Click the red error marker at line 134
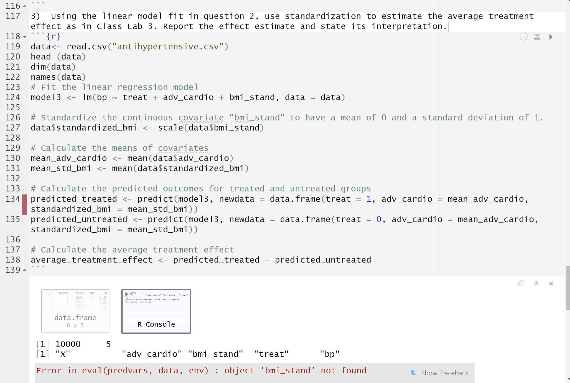Image resolution: width=570 pixels, height=383 pixels. pos(25,204)
